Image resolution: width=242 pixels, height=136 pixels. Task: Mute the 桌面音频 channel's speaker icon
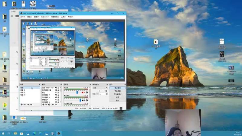pyautogui.click(x=83, y=100)
